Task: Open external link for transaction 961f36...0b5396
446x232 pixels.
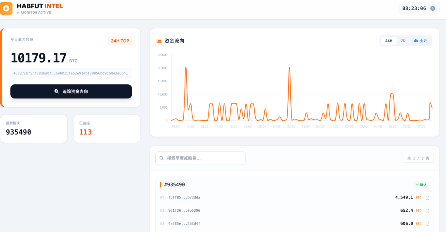Action: [427, 211]
